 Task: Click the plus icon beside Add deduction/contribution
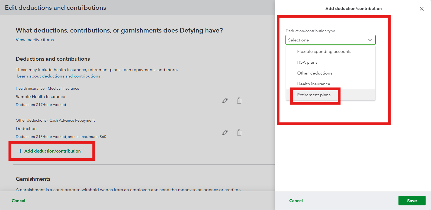[x=20, y=151]
